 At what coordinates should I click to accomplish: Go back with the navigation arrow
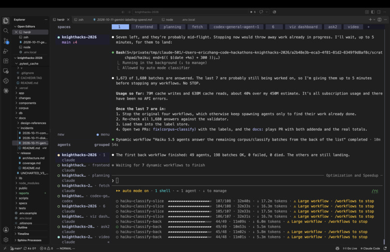click(x=123, y=12)
